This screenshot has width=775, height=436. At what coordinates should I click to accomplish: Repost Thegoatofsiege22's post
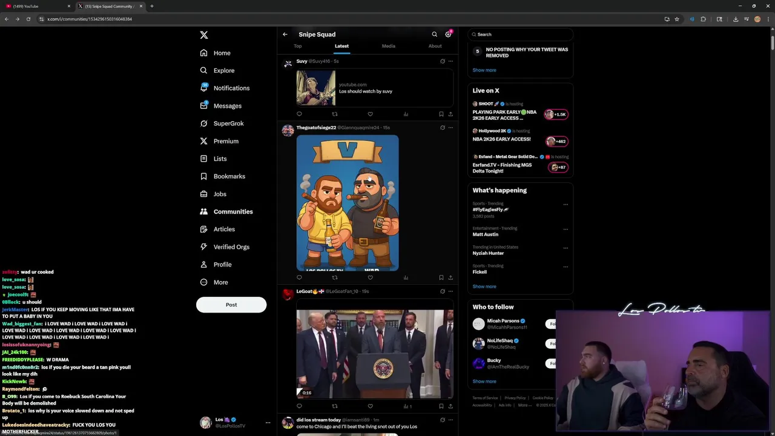(x=335, y=277)
